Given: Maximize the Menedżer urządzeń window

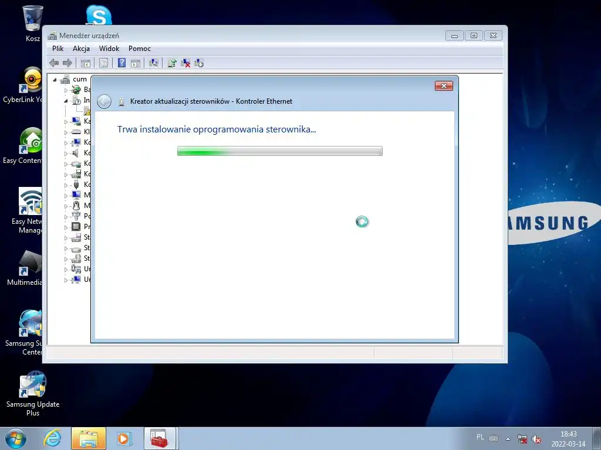Looking at the screenshot, I should click(474, 36).
